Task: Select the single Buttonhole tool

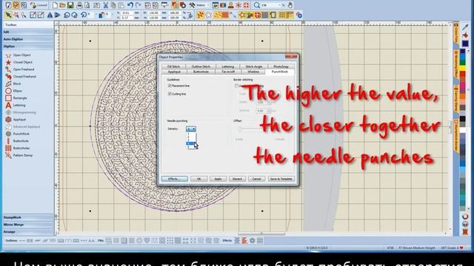Action: click(x=17, y=141)
